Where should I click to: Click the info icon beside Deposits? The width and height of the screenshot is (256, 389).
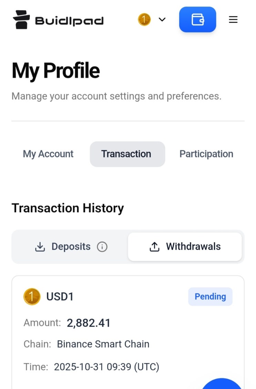coord(102,247)
